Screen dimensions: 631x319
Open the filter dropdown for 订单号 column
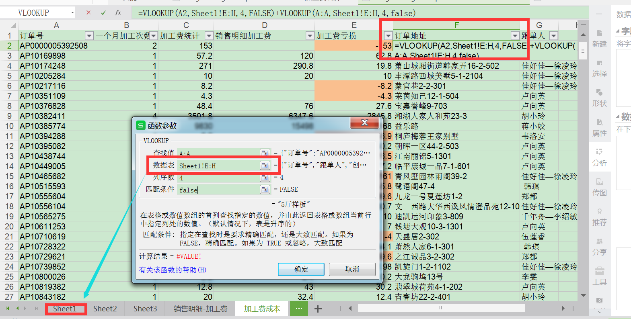(89, 36)
